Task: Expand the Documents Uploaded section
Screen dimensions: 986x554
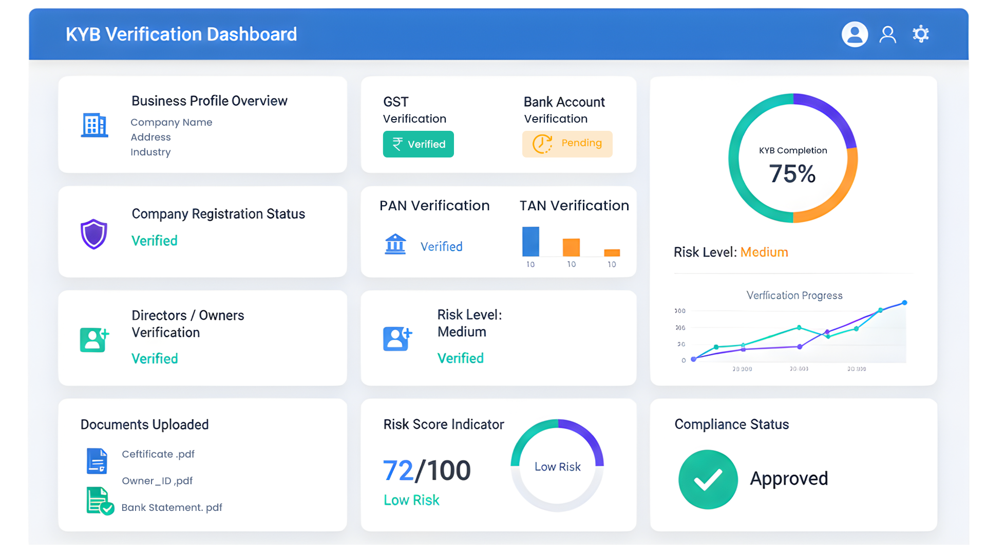Action: [144, 425]
